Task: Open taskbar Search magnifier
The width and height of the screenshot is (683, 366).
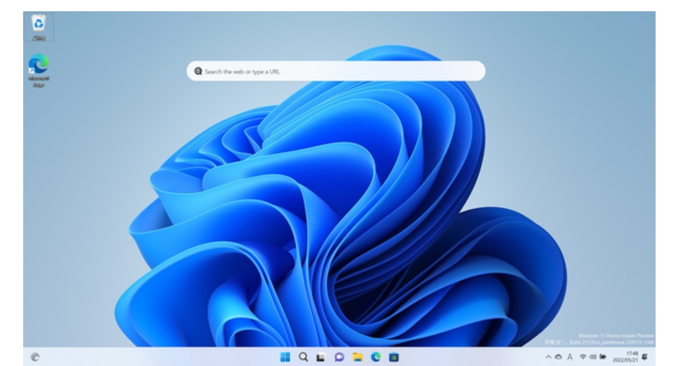Action: (303, 357)
